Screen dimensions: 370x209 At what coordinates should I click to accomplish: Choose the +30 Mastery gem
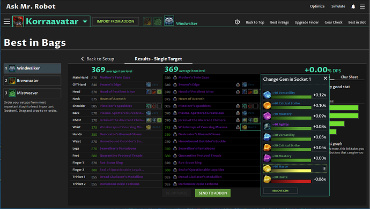pyautogui.click(x=295, y=158)
